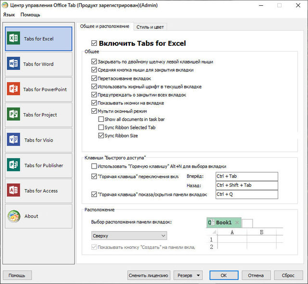Toggle the 'Включить Tabs for Excel' checkbox
The height and width of the screenshot is (284, 308).
click(94, 43)
